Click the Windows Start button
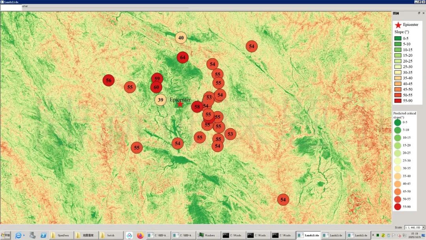The width and height of the screenshot is (426, 240). (6, 236)
